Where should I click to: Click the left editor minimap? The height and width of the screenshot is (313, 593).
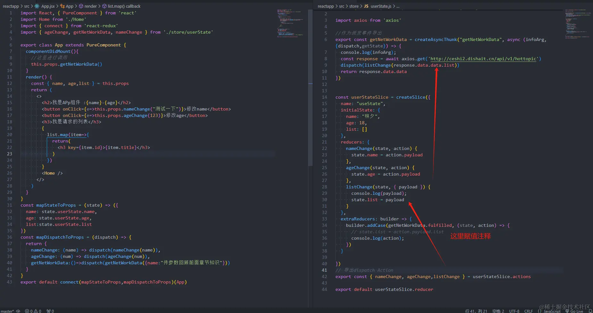point(290,23)
